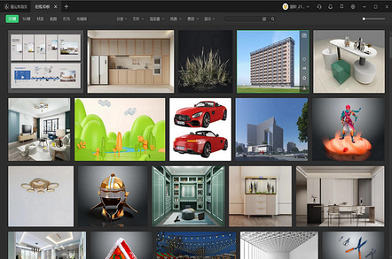The height and width of the screenshot is (259, 392).
Task: Open the white oval display table model
Action: tap(349, 61)
